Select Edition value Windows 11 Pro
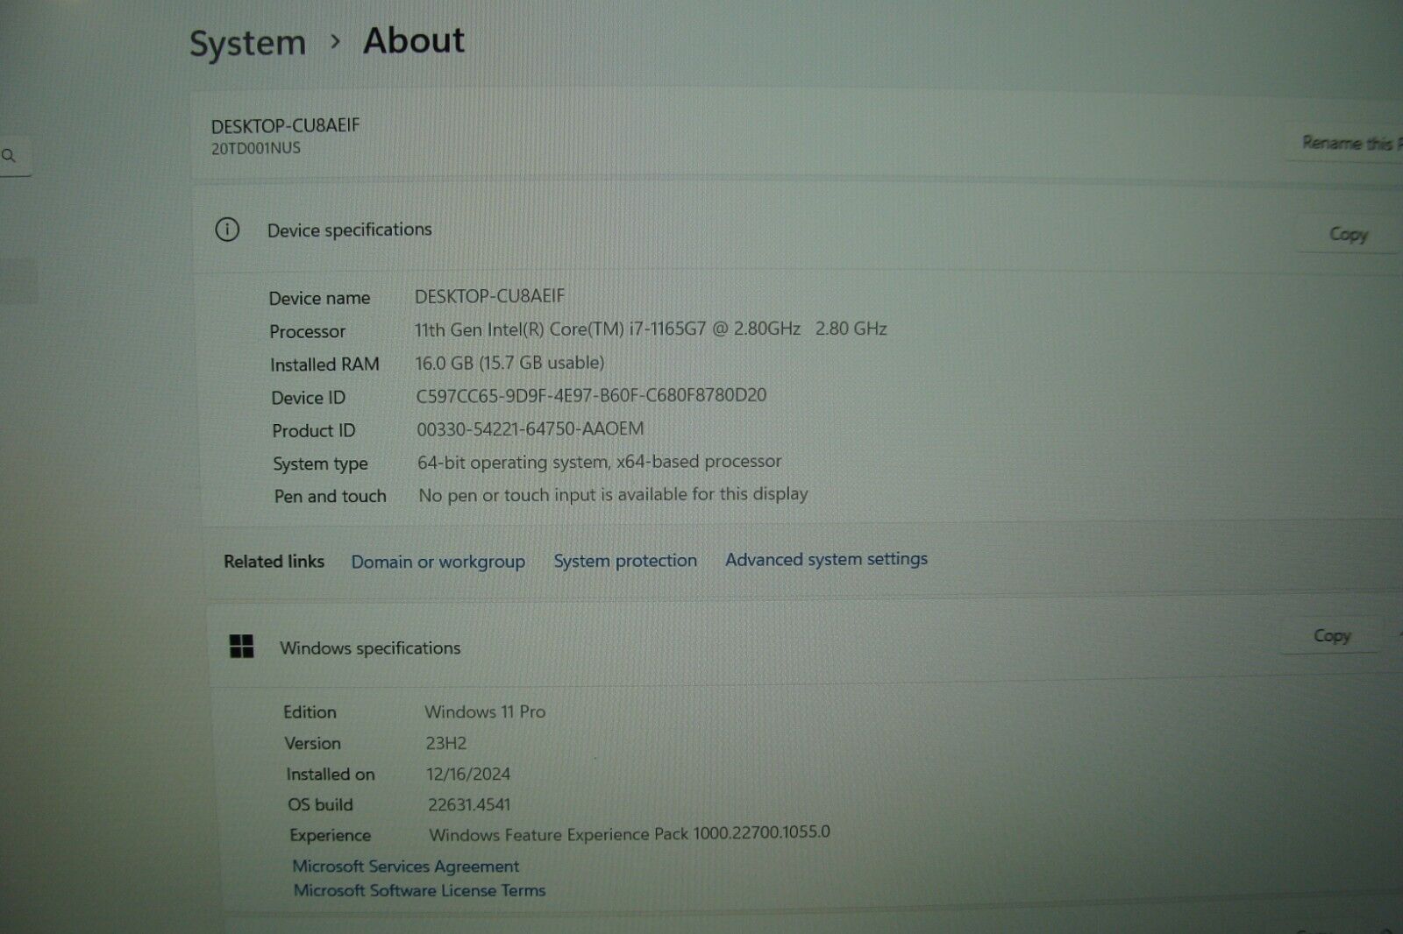This screenshot has width=1403, height=934. pos(485,711)
